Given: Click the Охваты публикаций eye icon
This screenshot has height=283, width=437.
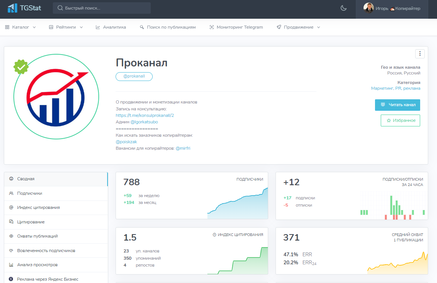Looking at the screenshot, I should 11,236.
